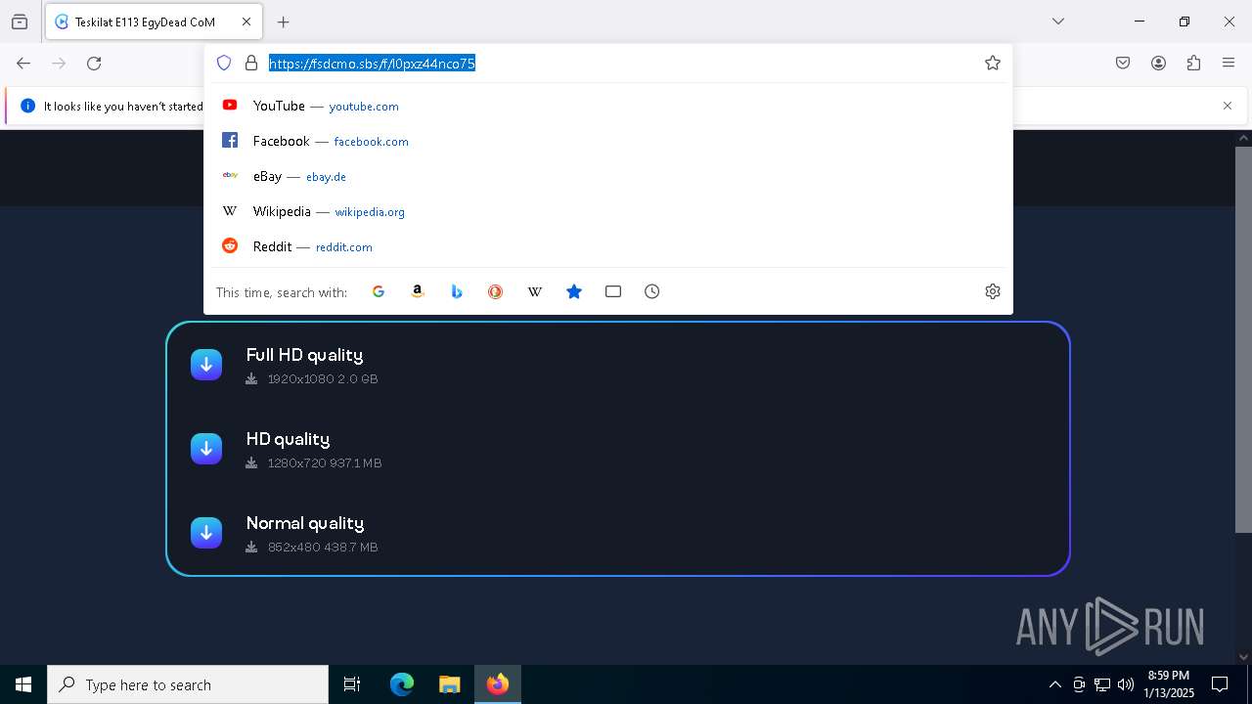The image size is (1252, 704).
Task: Select the Reddit suggestion
Action: pyautogui.click(x=608, y=246)
